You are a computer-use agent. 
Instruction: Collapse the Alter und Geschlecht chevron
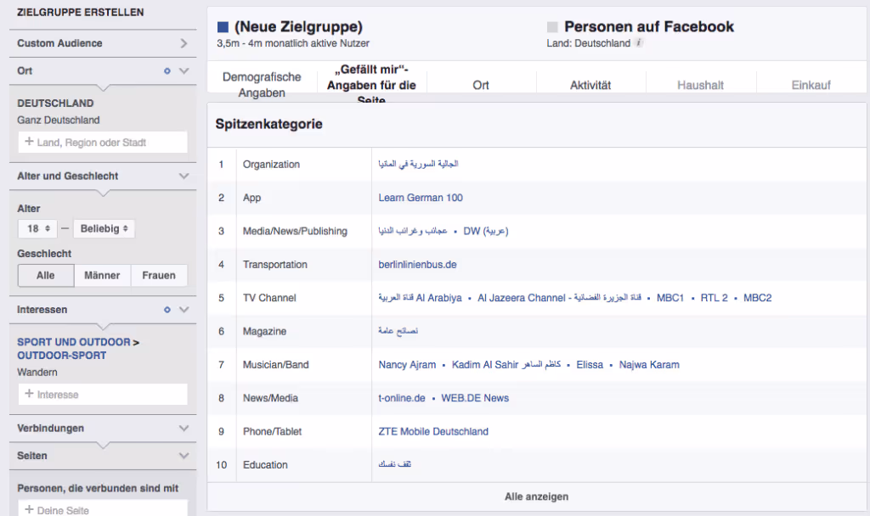coord(184,177)
